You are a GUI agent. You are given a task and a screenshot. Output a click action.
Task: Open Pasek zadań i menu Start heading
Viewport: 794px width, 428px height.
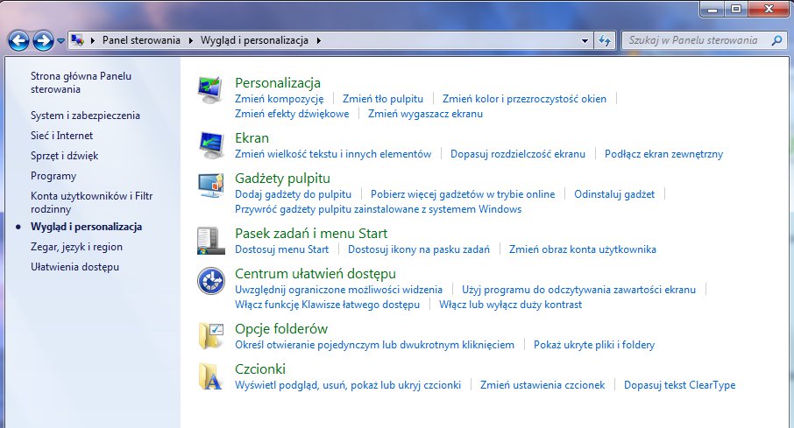(x=311, y=233)
